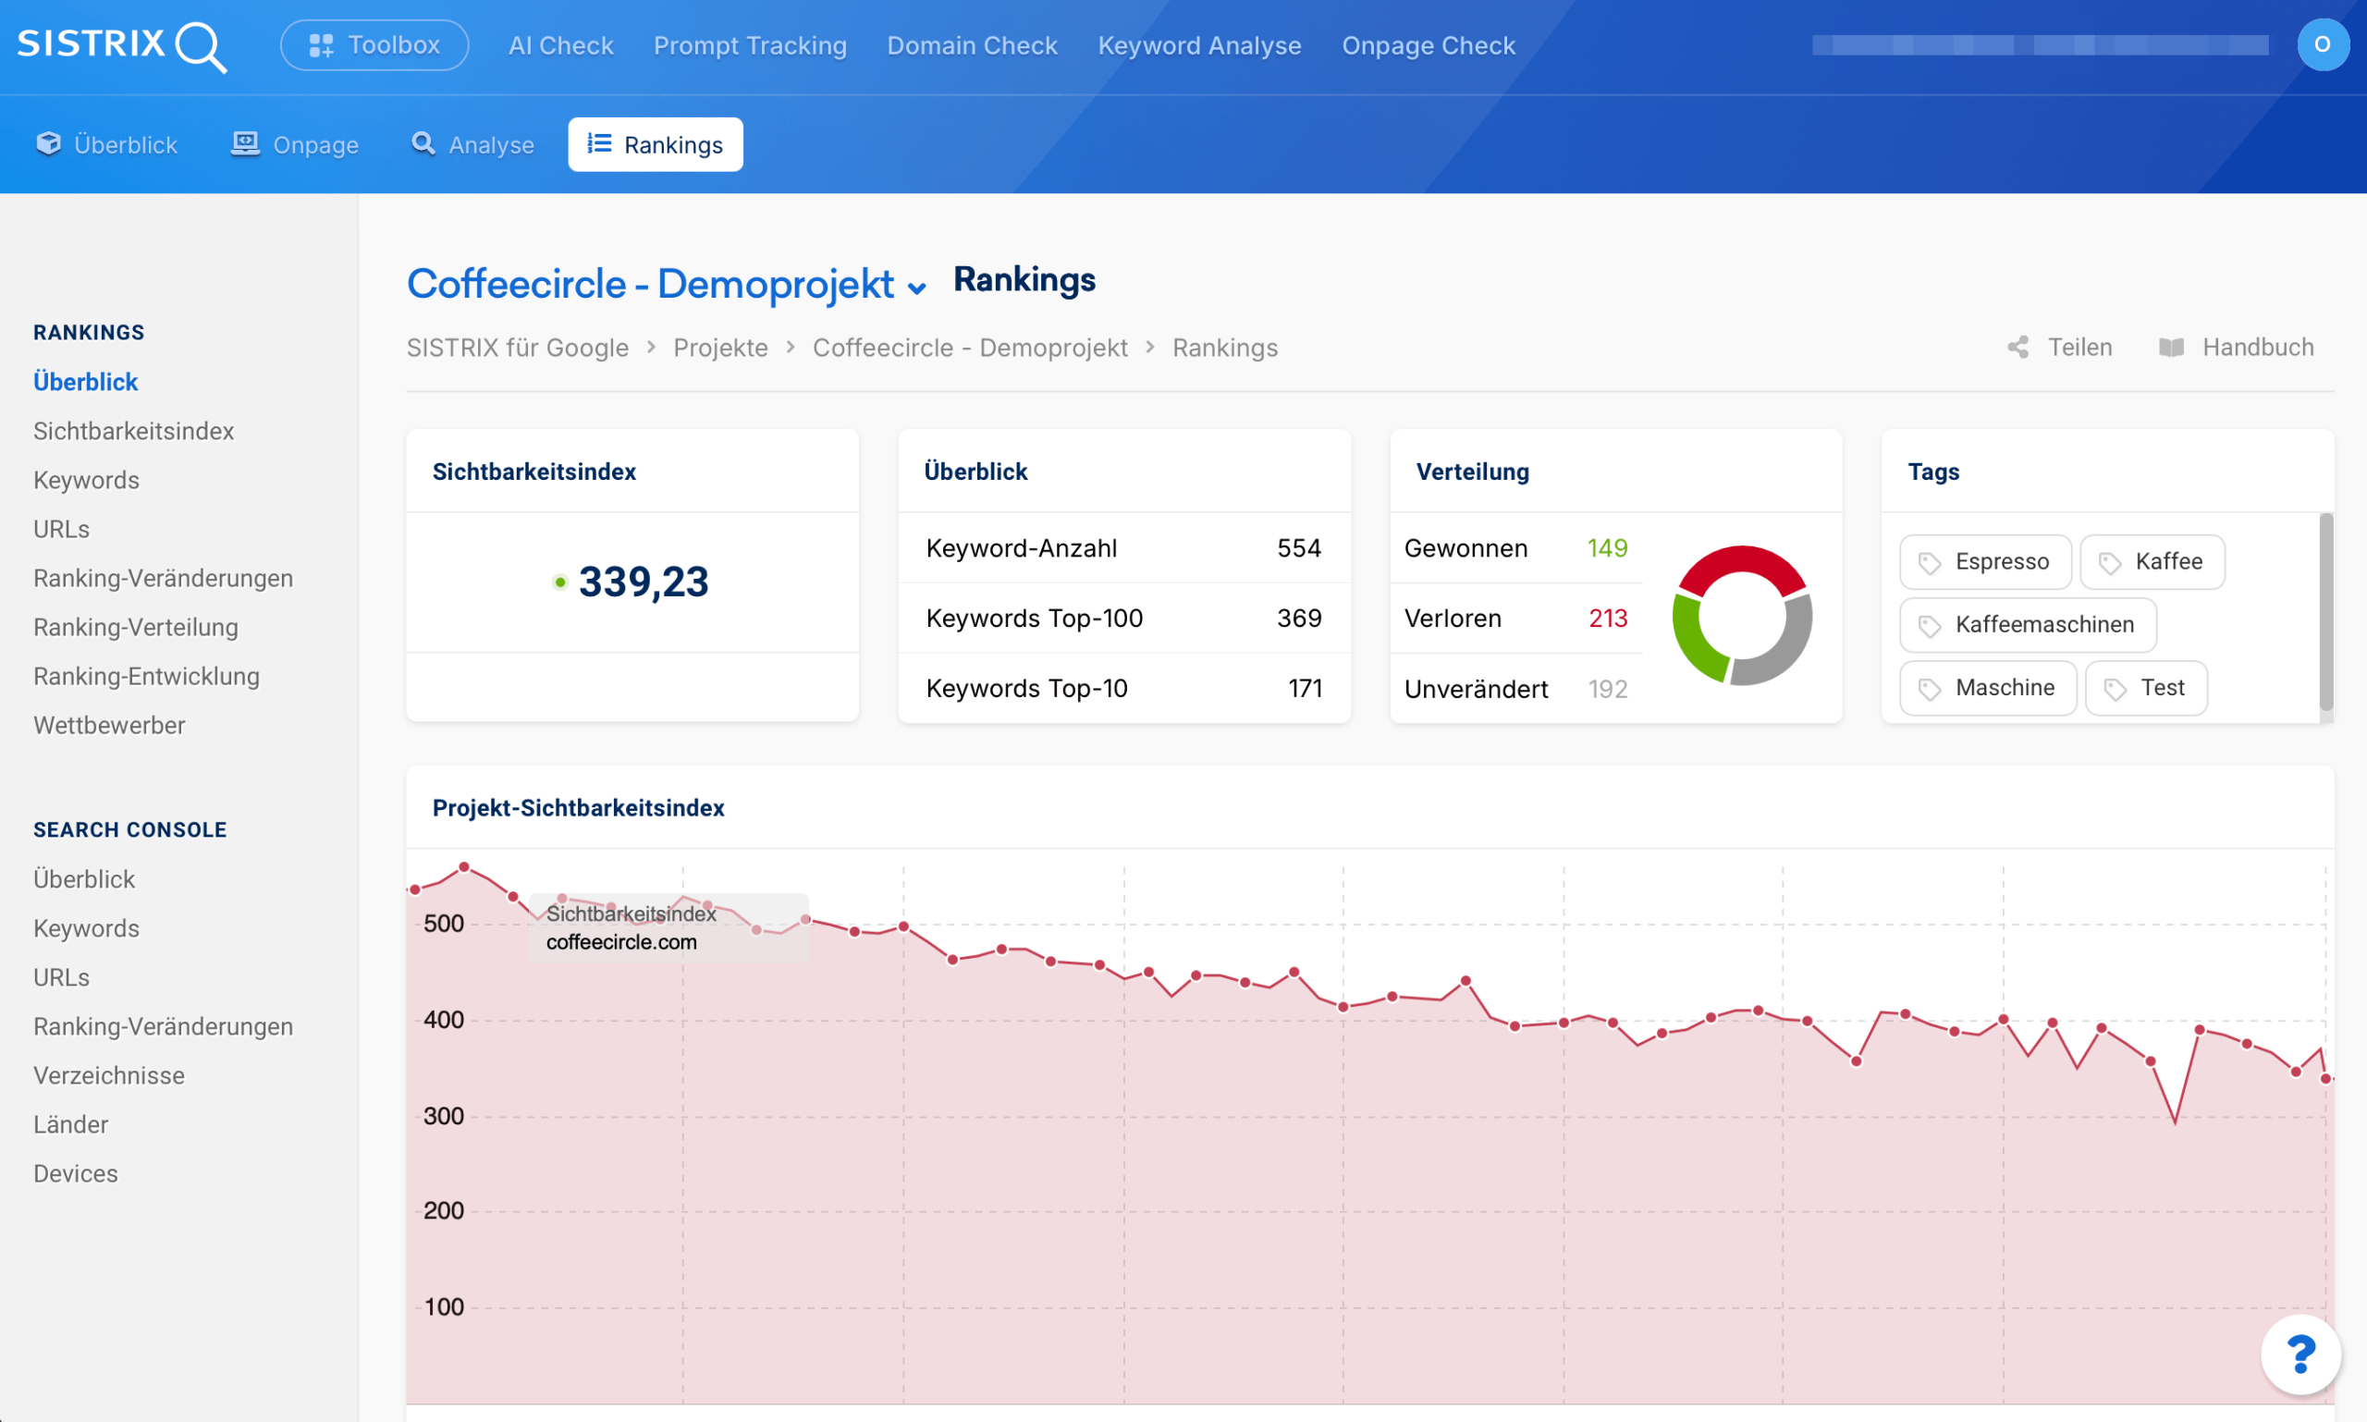Switch to the Analyse tab
Viewport: 2367px width, 1422px height.
472,144
